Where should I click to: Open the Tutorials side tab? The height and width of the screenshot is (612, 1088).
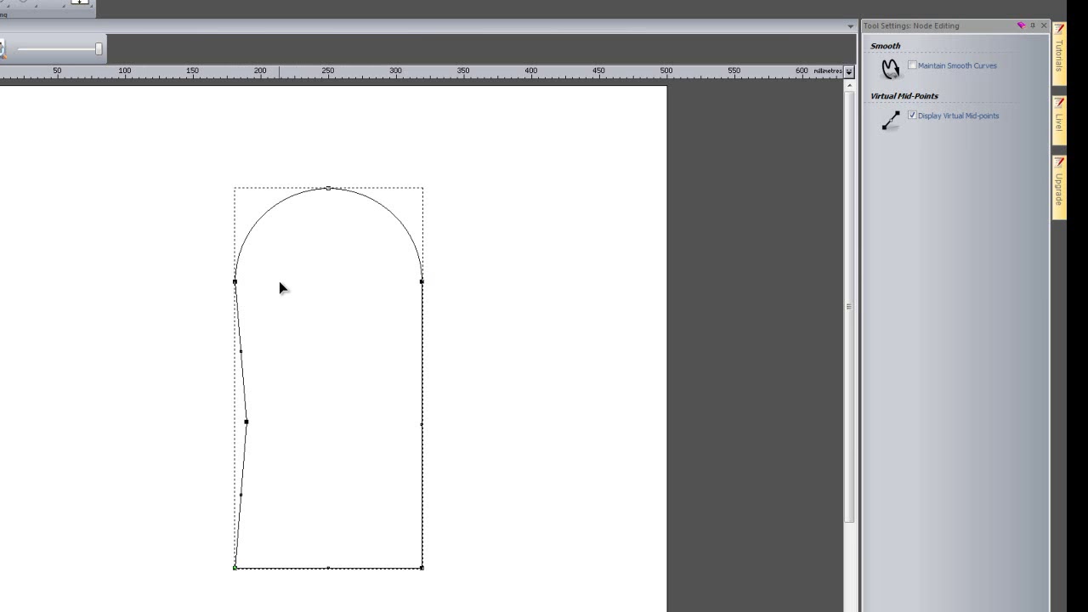[x=1059, y=53]
